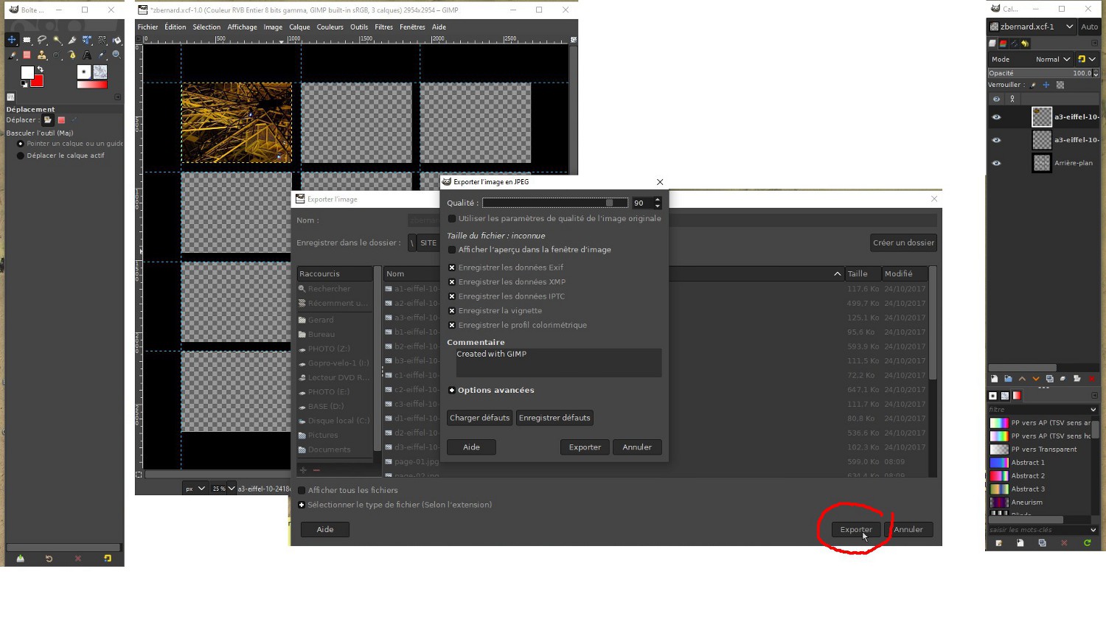Screen dimensions: 1106x622
Task: Select the Color Picker eyedropper tool
Action: 102,55
